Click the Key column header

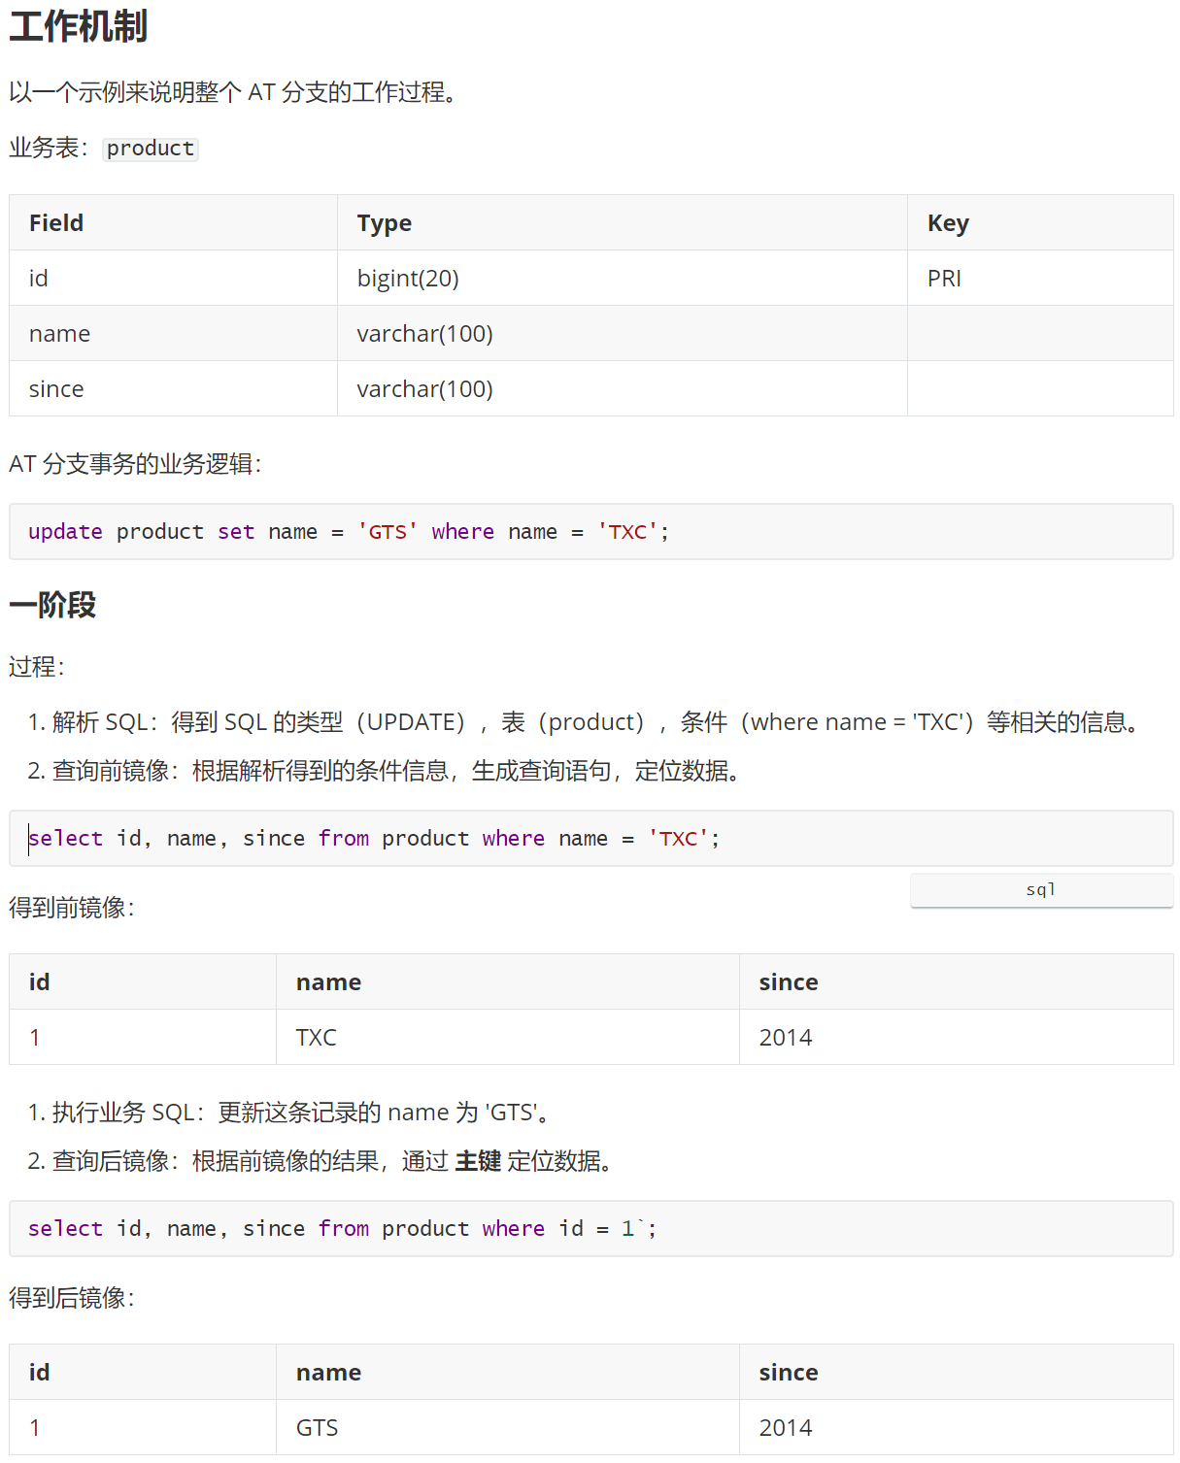tap(947, 222)
